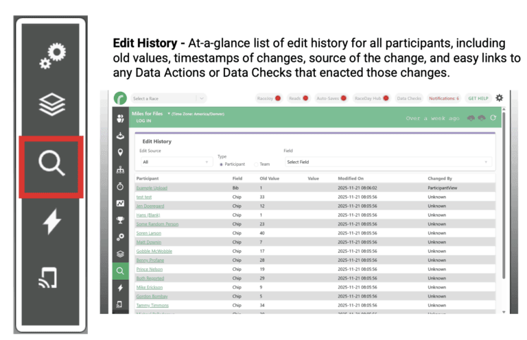Click the large lightning bolt icon

tap(51, 221)
